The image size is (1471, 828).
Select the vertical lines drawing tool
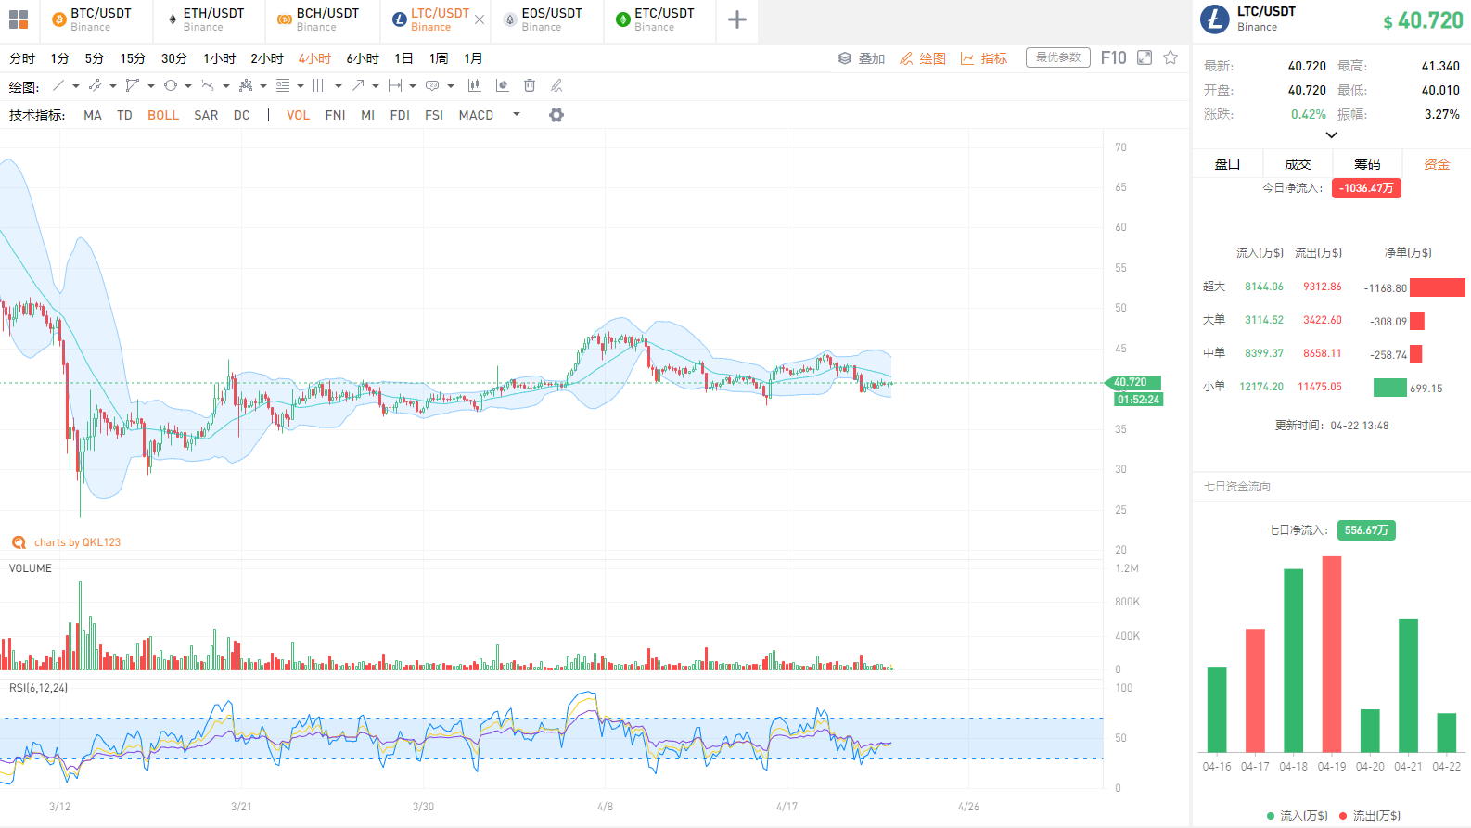320,85
